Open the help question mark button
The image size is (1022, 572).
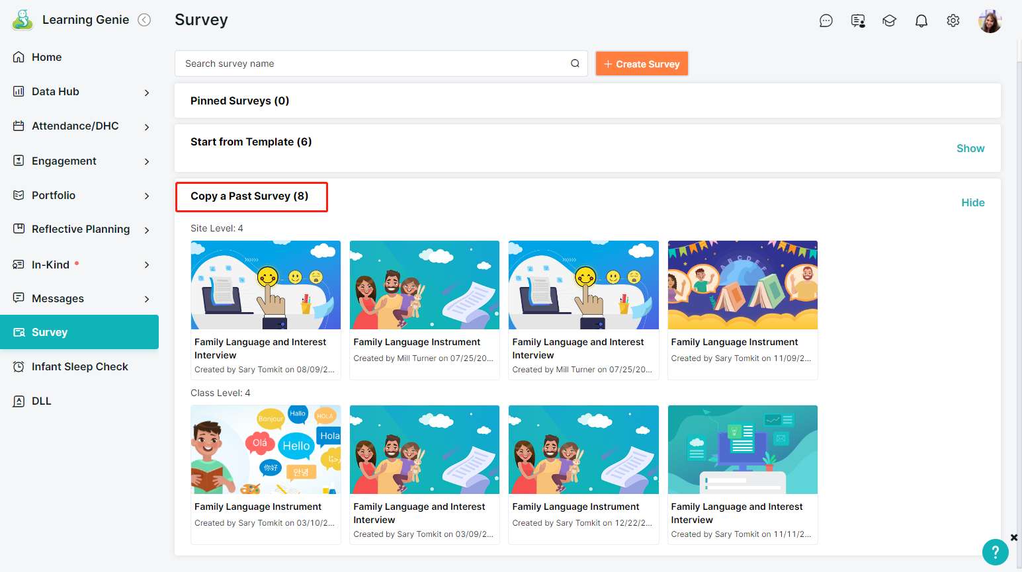coord(995,552)
